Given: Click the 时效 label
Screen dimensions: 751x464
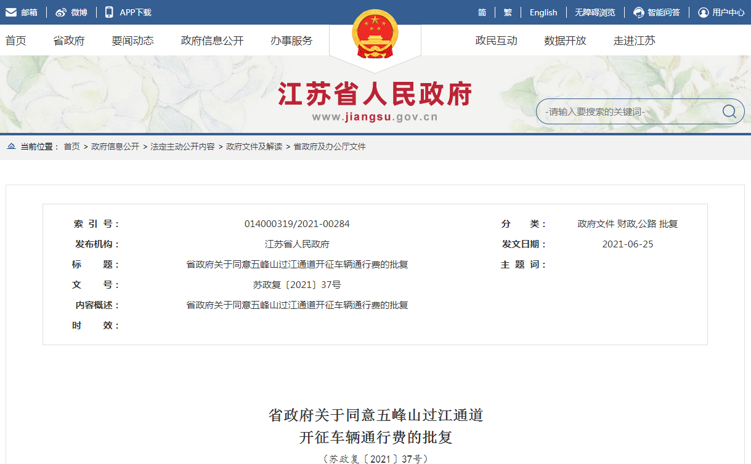Looking at the screenshot, I should [95, 326].
